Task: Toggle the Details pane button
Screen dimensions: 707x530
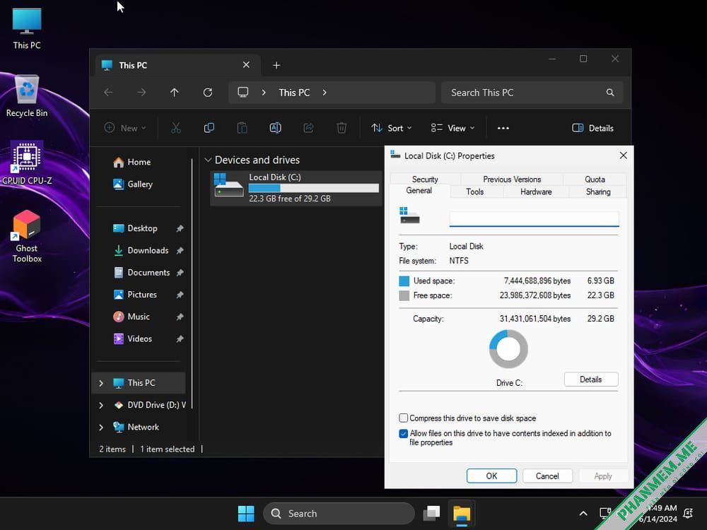Action: (593, 128)
